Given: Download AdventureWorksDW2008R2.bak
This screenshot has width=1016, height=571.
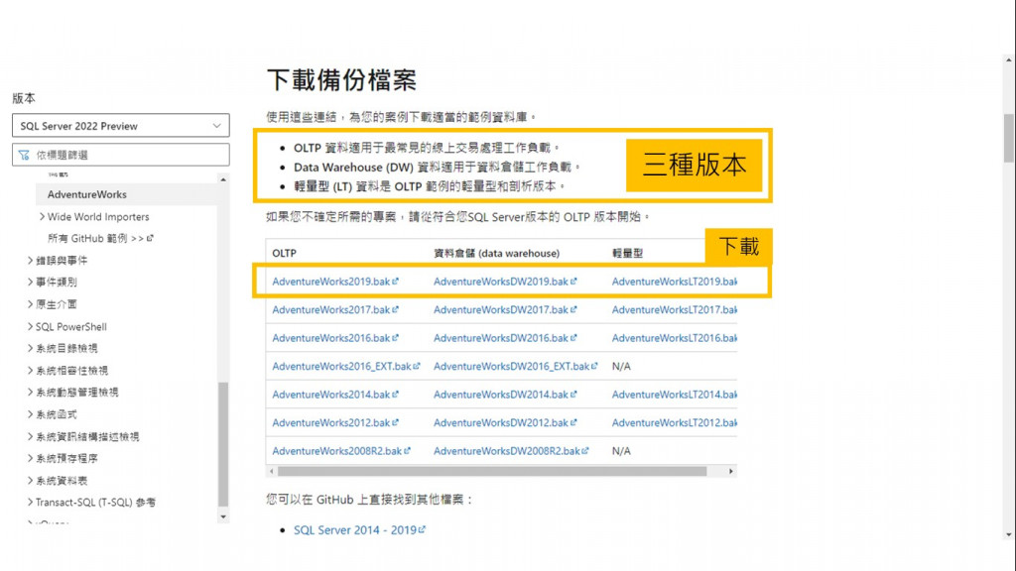Looking at the screenshot, I should (x=511, y=451).
